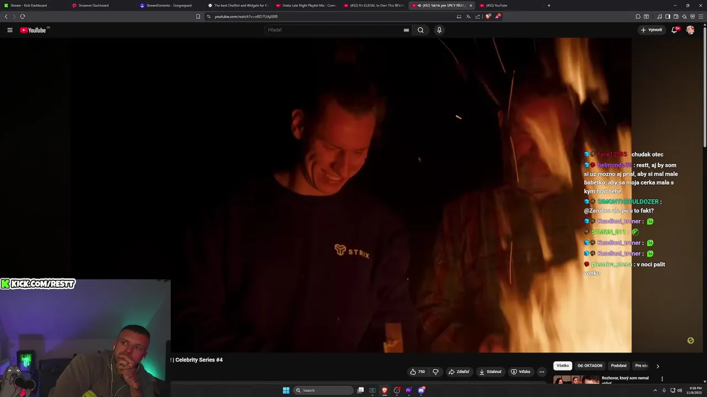Show hidden system tray icons
The width and height of the screenshot is (707, 397).
(656, 390)
